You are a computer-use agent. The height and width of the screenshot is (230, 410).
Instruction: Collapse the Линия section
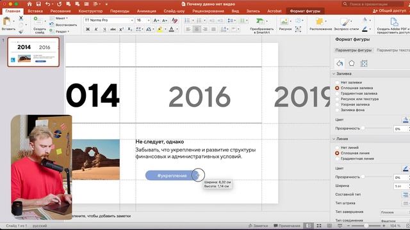point(334,139)
